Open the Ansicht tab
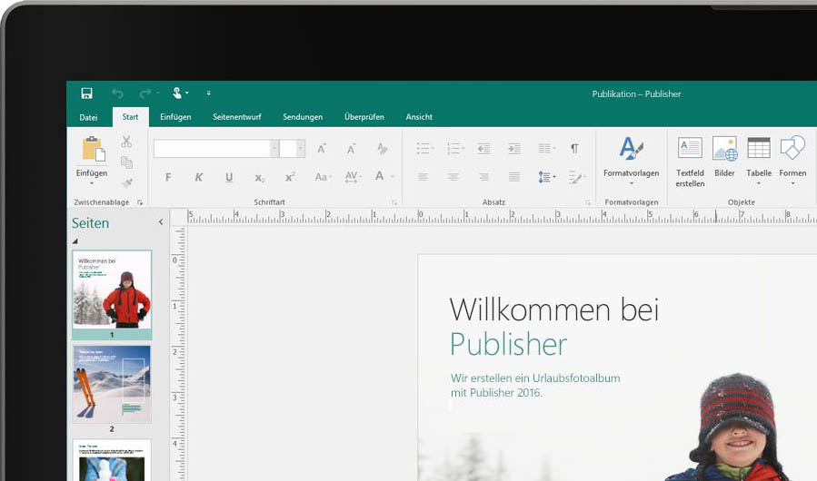The height and width of the screenshot is (481, 817). 420,117
